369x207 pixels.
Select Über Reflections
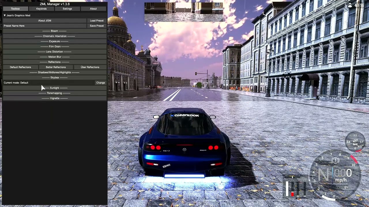tap(90, 67)
